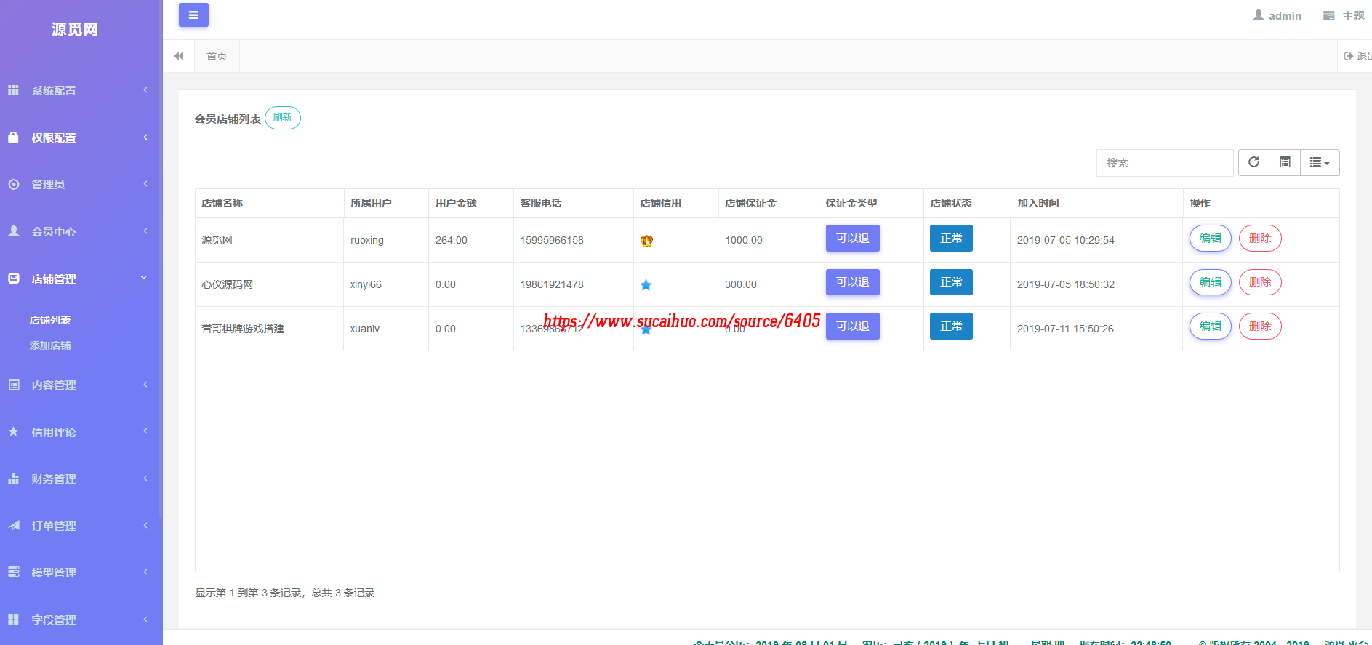The image size is (1372, 645).
Task: Open the 订单管理 menu
Action: [80, 526]
